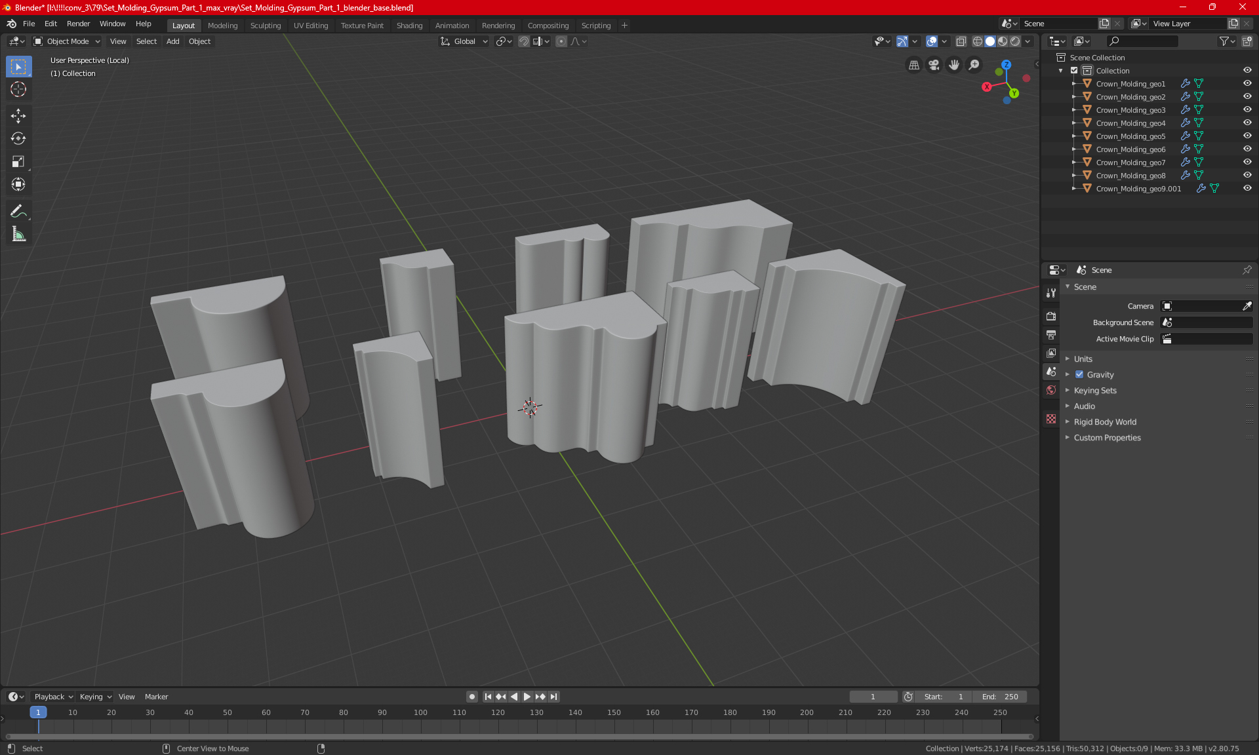The width and height of the screenshot is (1259, 755).
Task: Uncheck the Collection exclude checkbox
Action: (1074, 71)
